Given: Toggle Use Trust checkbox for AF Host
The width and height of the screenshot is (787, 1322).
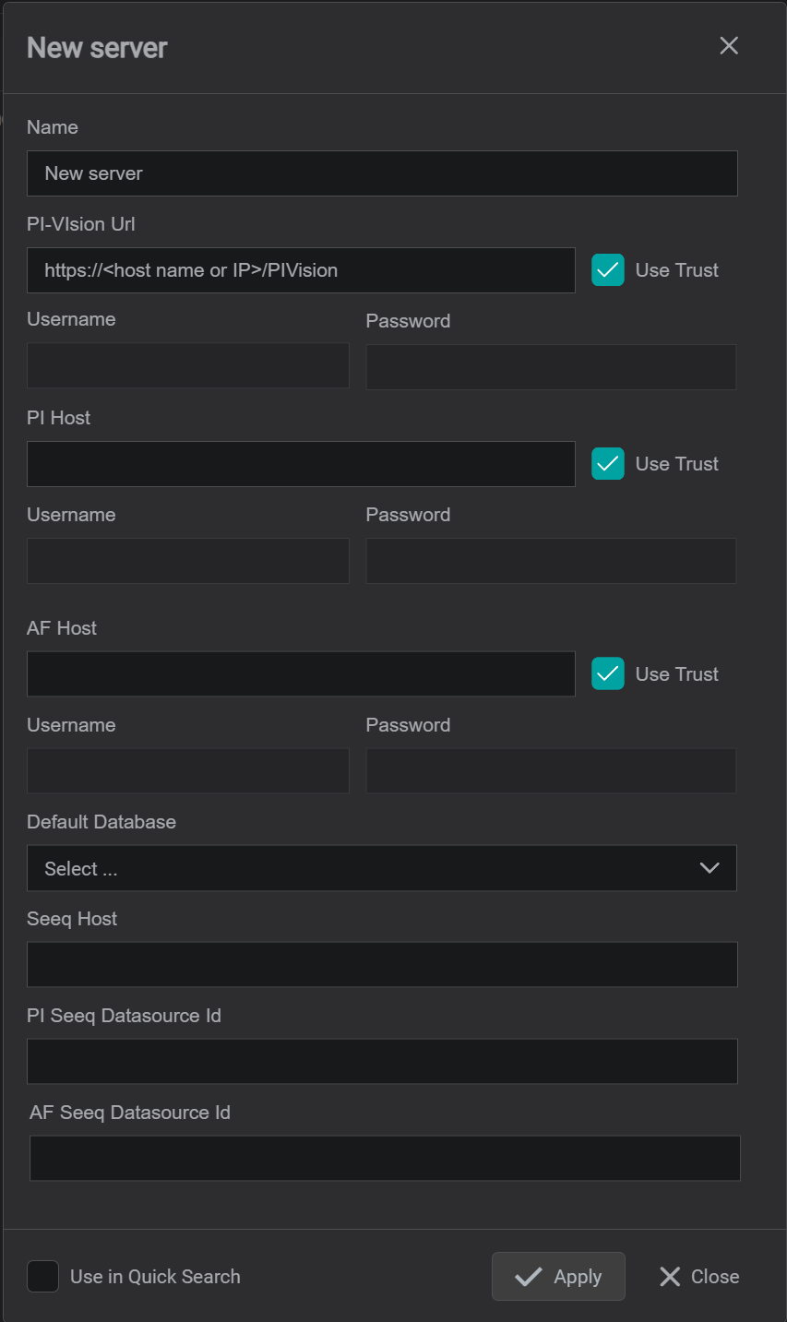Looking at the screenshot, I should [608, 673].
